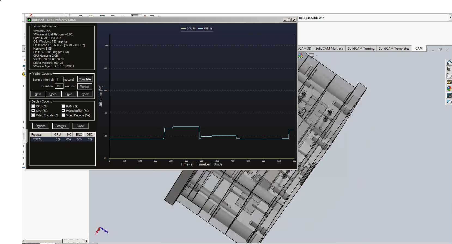452x244 pixels.
Task: Click the Analysis button
Action: (x=61, y=126)
